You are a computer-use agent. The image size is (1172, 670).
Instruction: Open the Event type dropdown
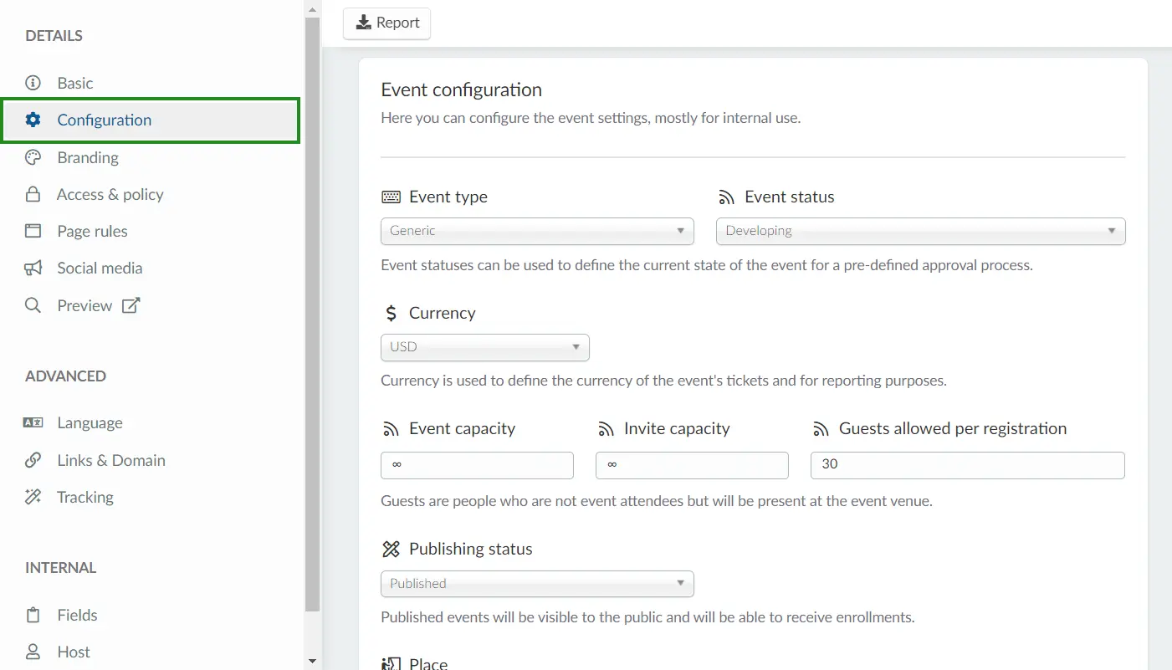pyautogui.click(x=537, y=231)
